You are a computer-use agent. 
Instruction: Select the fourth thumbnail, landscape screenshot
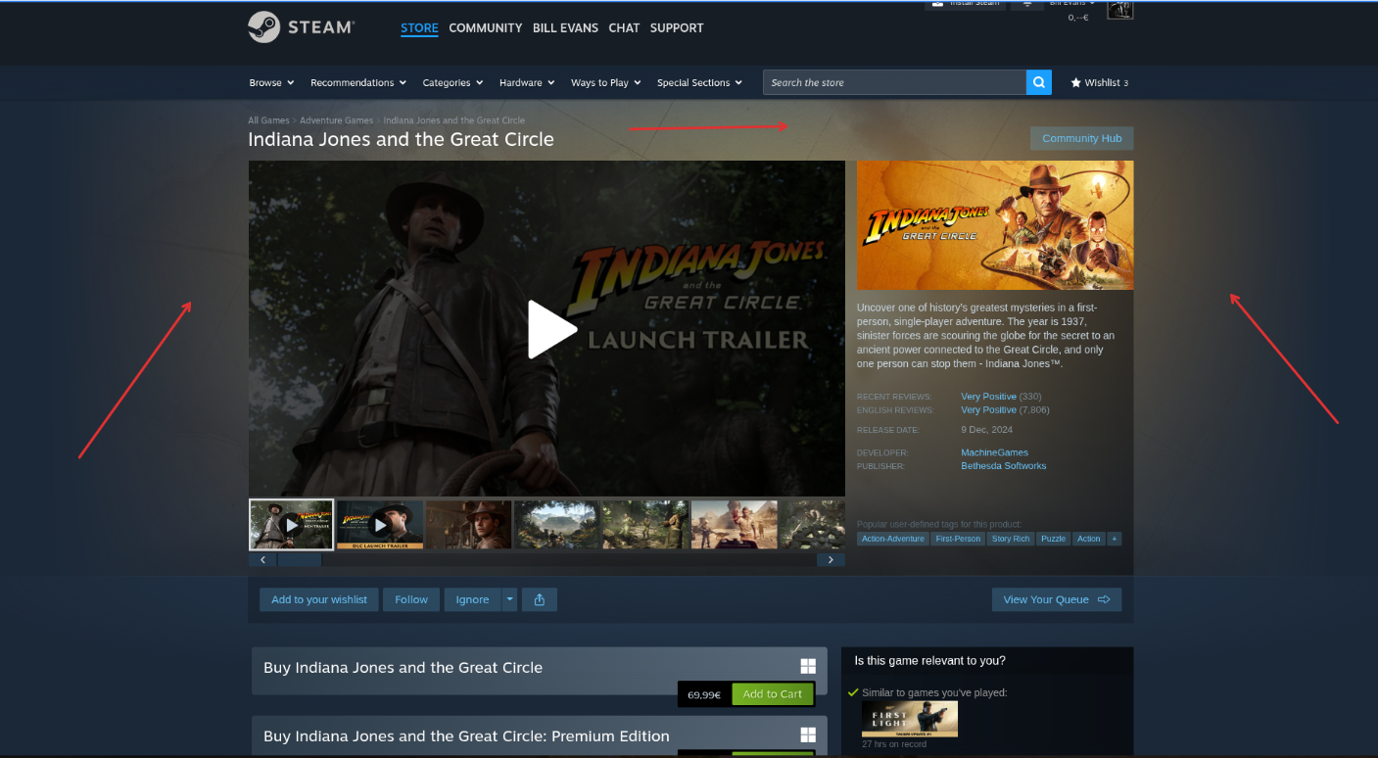(556, 525)
